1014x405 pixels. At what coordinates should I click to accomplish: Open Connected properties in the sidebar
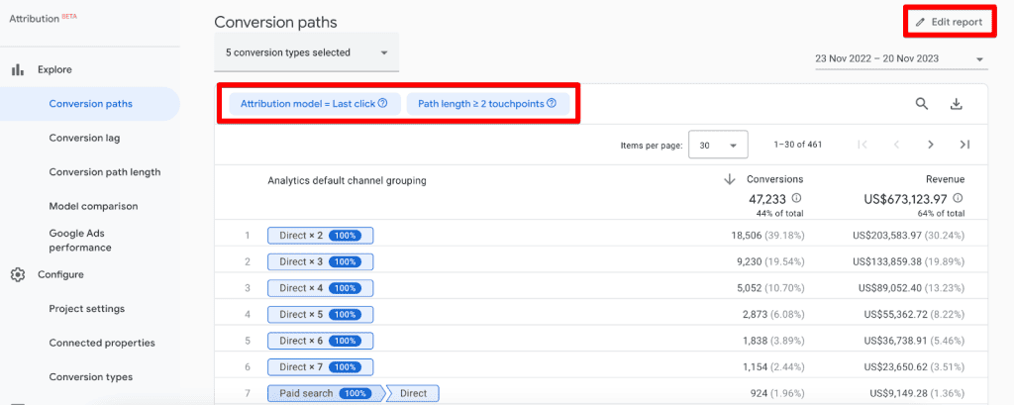click(102, 343)
